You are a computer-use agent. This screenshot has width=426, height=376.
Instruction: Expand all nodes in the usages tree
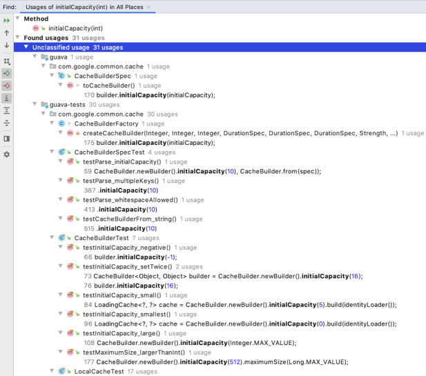click(6, 111)
